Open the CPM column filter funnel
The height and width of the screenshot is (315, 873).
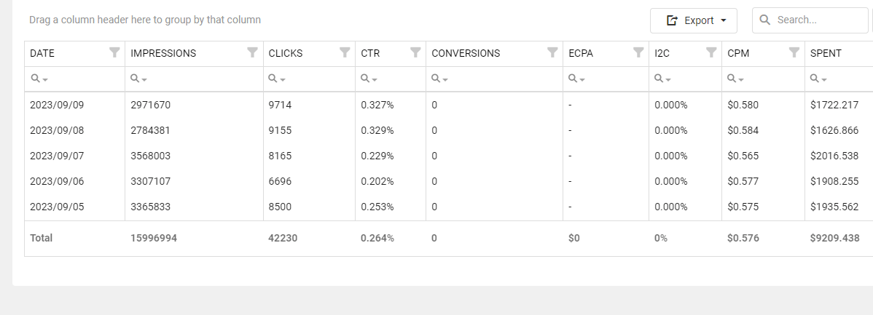pyautogui.click(x=794, y=52)
